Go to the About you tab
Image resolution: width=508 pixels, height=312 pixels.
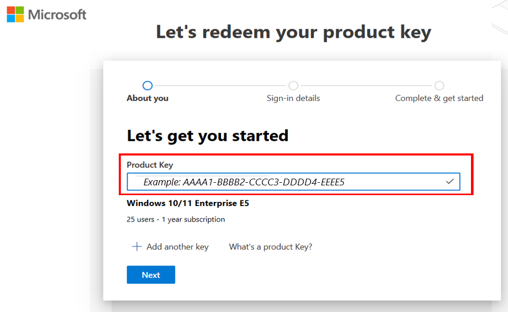[x=147, y=98]
